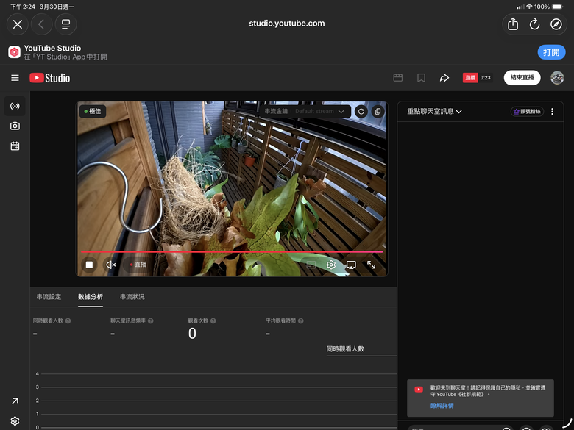574x430 pixels.
Task: Select the webcam camera sidebar icon
Action: pos(15,126)
